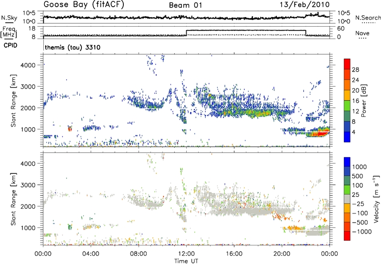This screenshot has width=381, height=264.
Task: Click the 'Time UT' axis title
Action: 186,261
